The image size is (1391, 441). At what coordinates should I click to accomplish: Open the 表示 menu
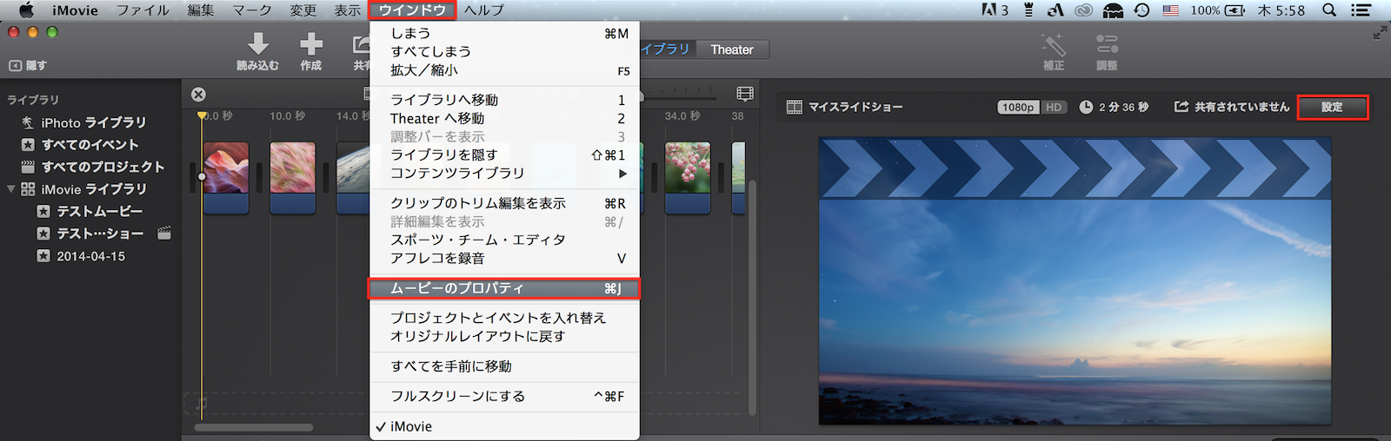coord(348,10)
